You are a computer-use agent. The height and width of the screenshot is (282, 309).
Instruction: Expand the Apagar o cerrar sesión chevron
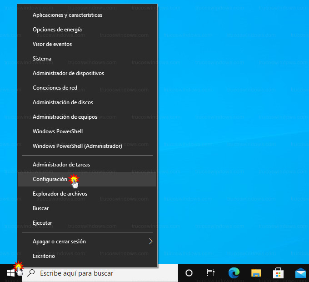click(x=150, y=242)
